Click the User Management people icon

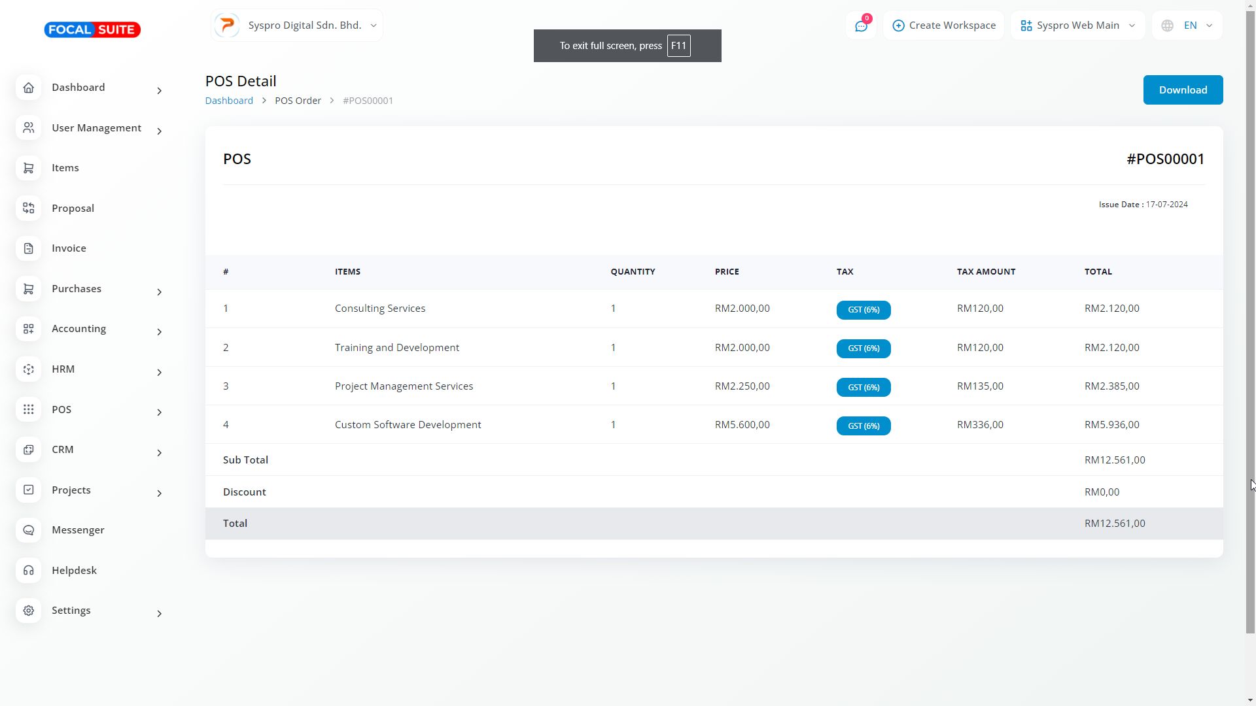pos(28,128)
